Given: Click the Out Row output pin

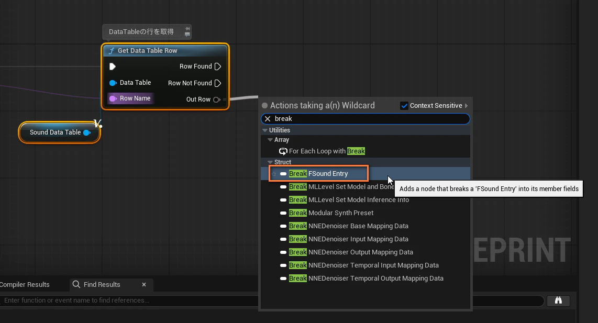Looking at the screenshot, I should [217, 99].
